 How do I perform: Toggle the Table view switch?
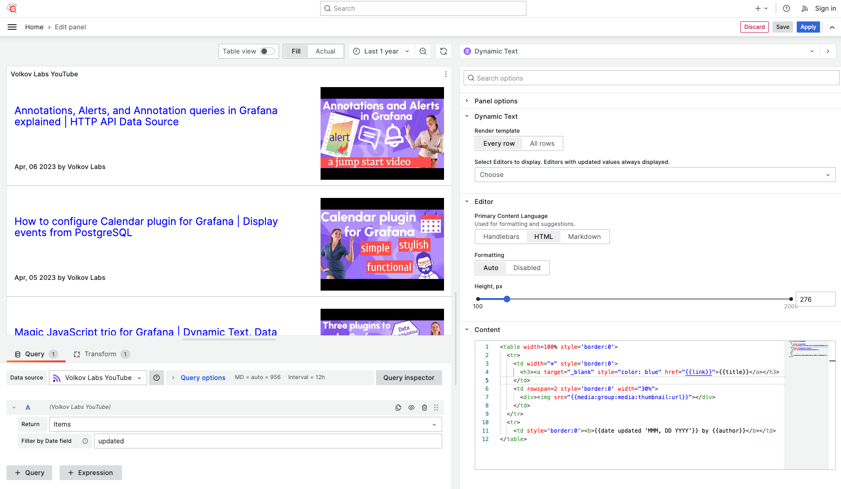pos(267,51)
